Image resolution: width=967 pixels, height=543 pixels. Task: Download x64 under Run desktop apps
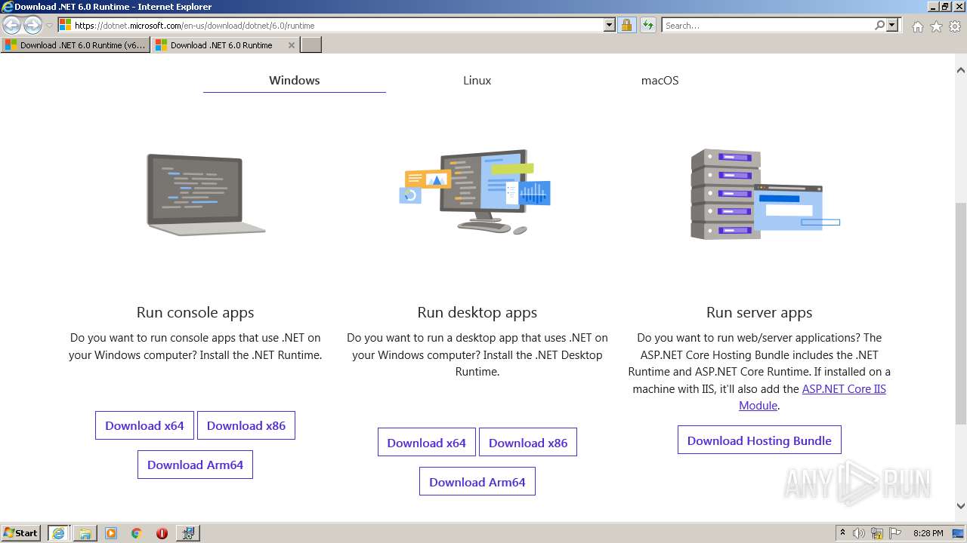pyautogui.click(x=427, y=443)
